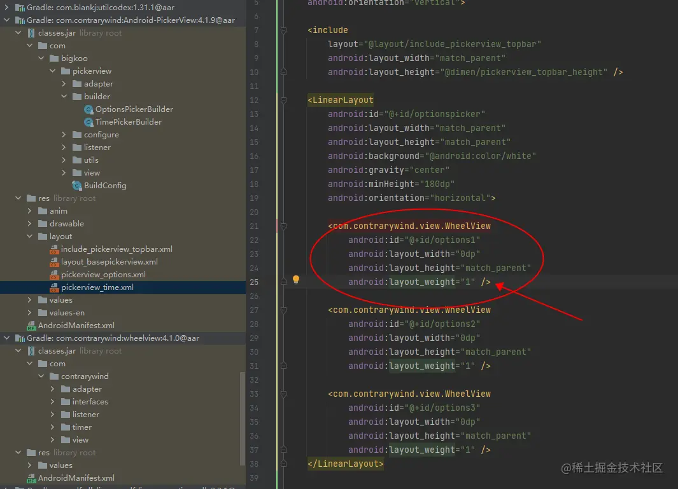Click the pickerview_time.xml file icon
Viewport: 678px width, 489px height.
(x=54, y=287)
